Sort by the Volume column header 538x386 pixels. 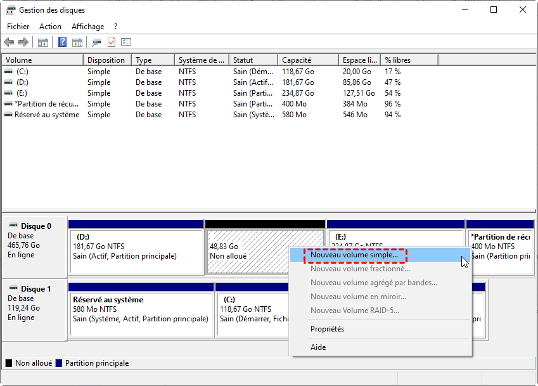(x=19, y=60)
